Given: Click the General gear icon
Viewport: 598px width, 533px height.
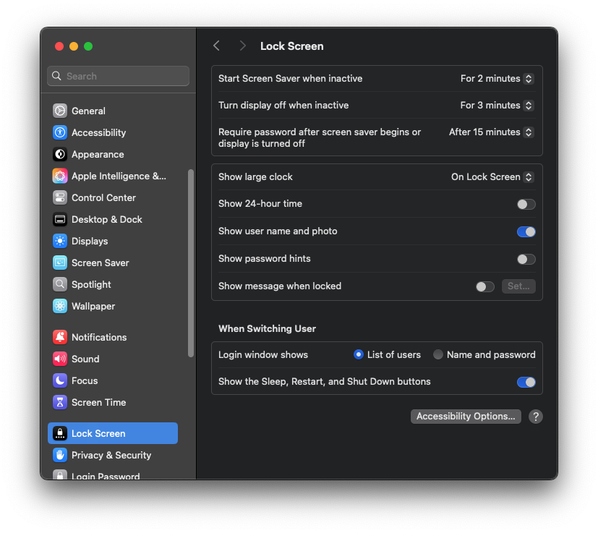Looking at the screenshot, I should click(60, 111).
